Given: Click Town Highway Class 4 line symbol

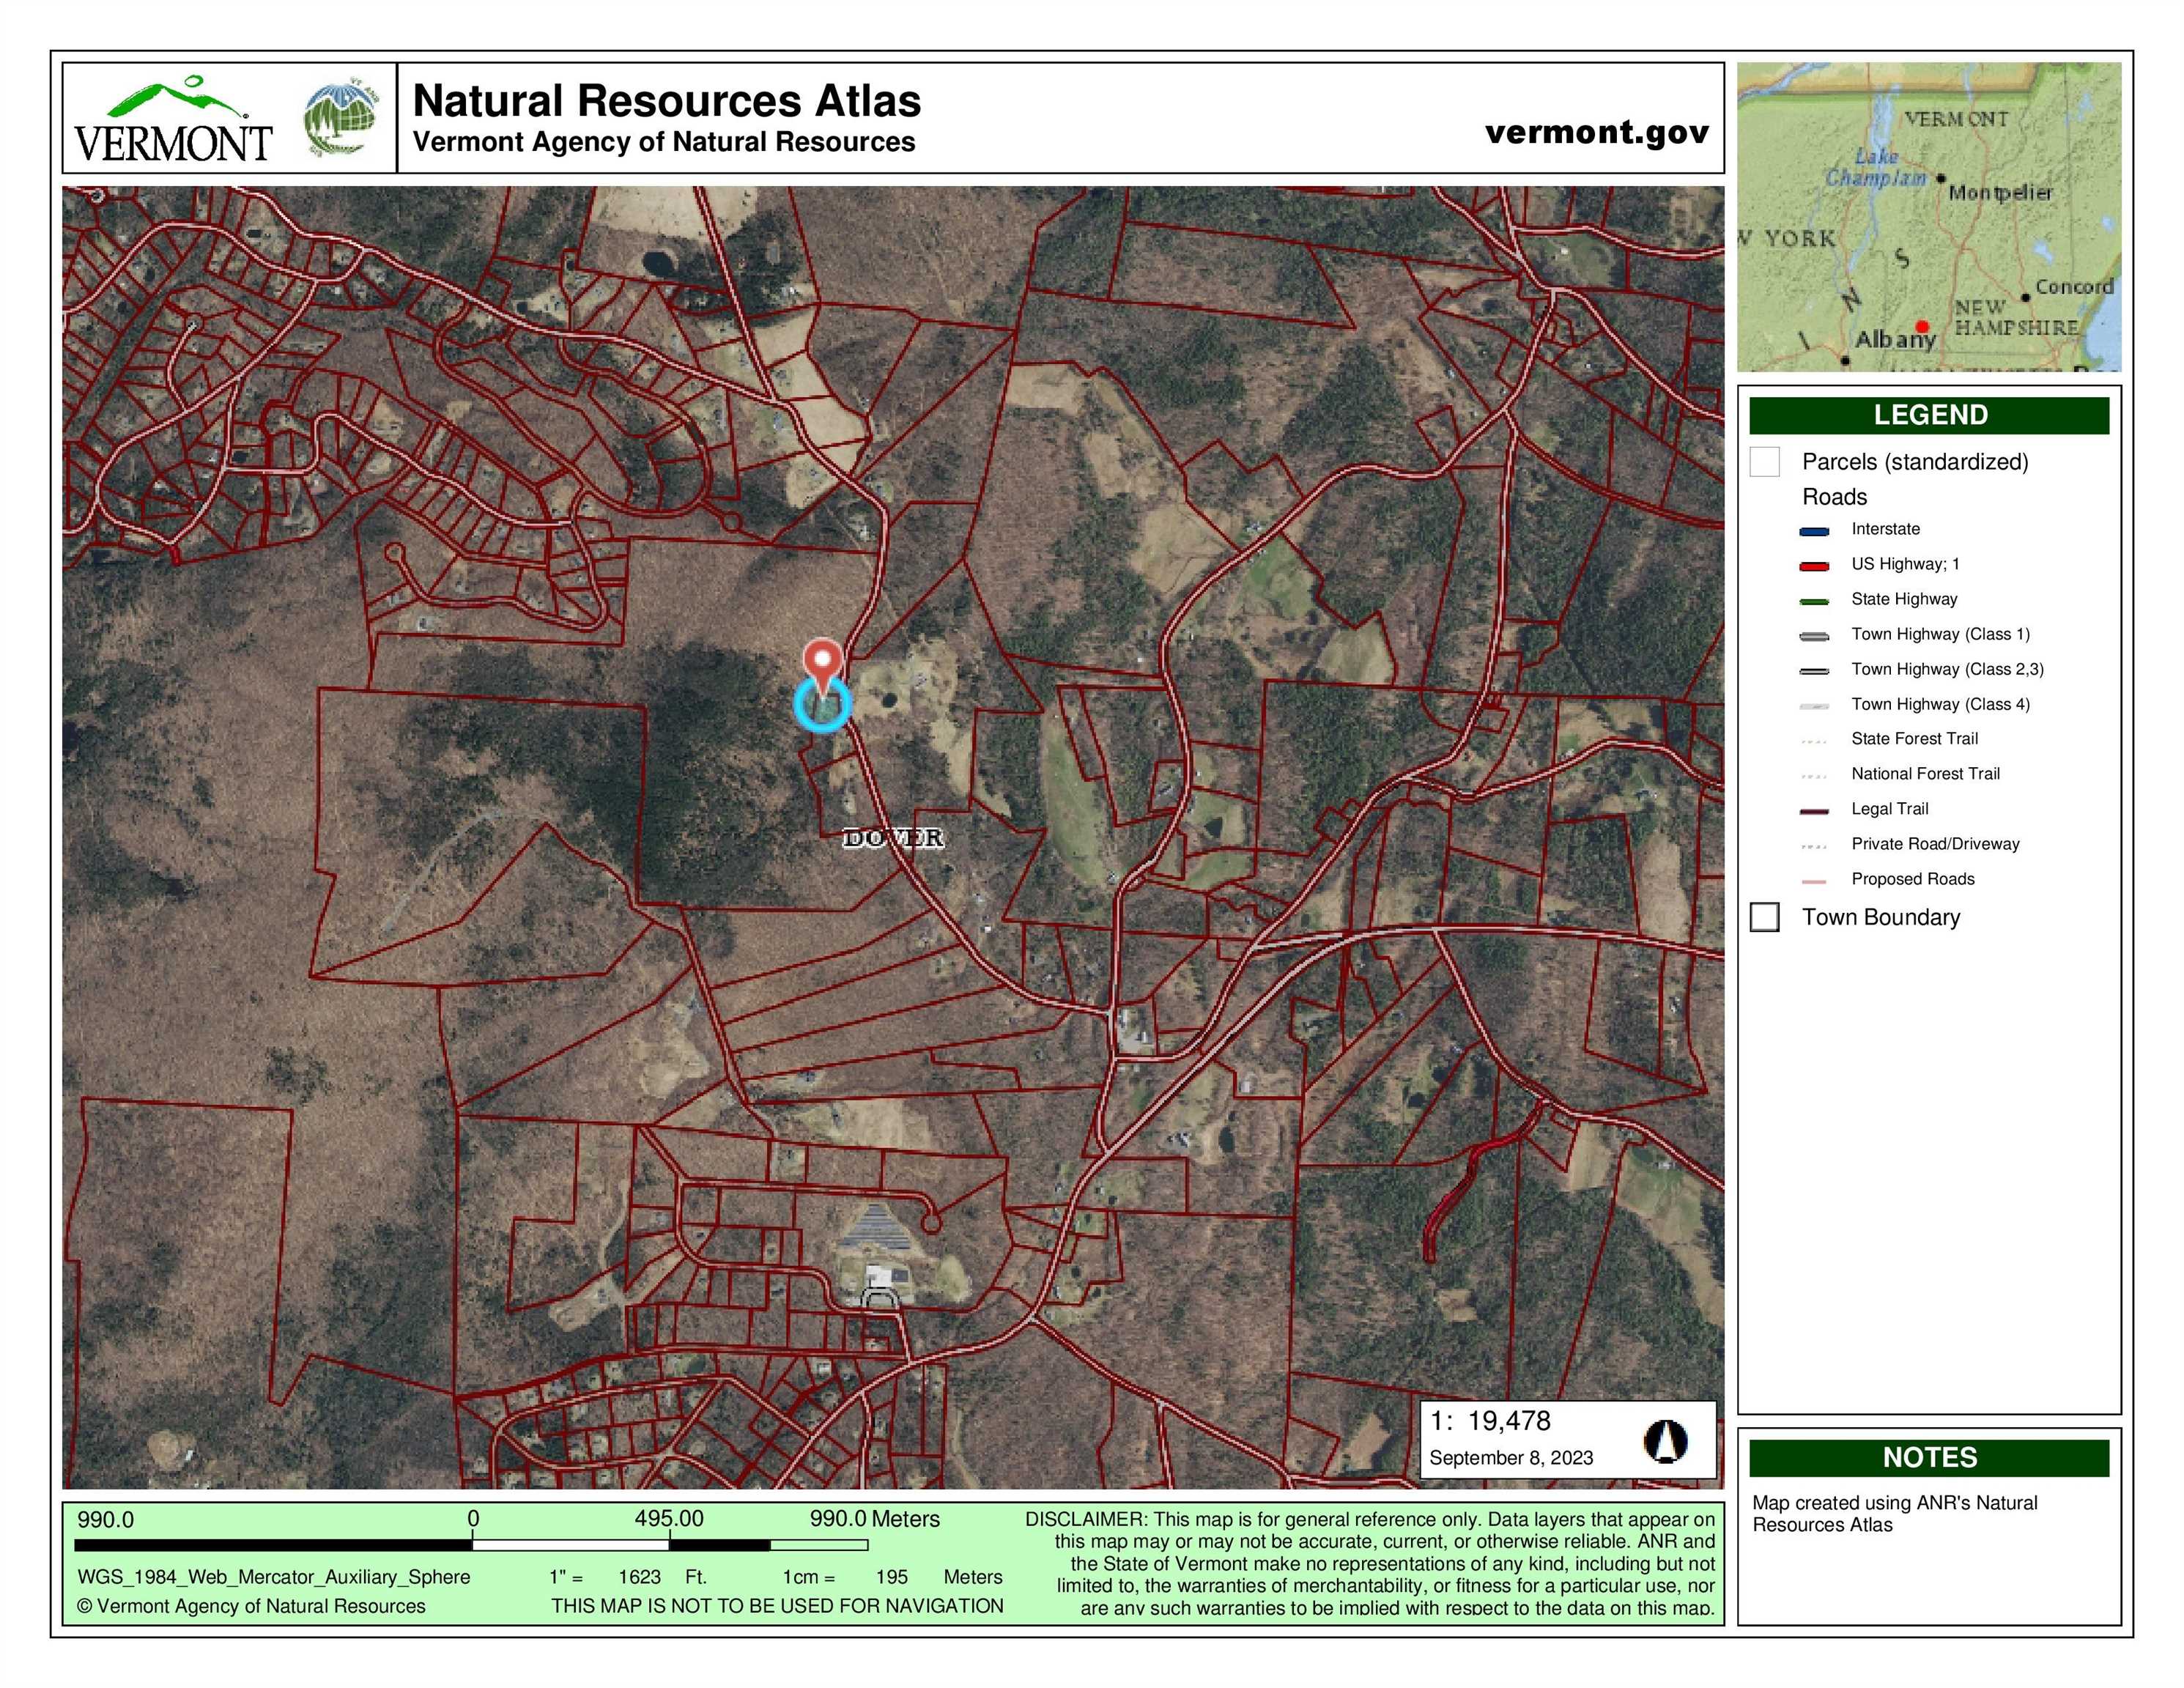Looking at the screenshot, I should (x=1814, y=706).
